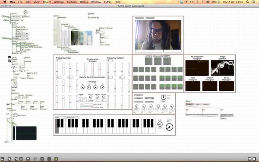
Task: Click the third tab under histogram panel
Action: [x=205, y=104]
